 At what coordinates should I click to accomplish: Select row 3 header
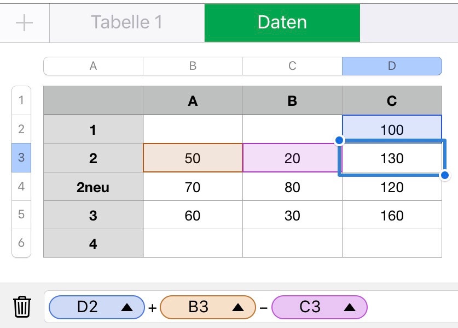[21, 158]
